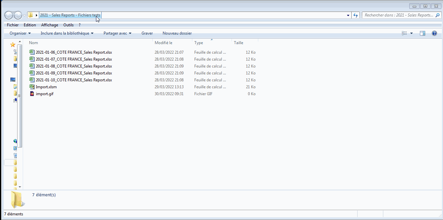Viewport: 443px width, 220px height.
Task: Open the Outils menu
Action: coord(69,25)
